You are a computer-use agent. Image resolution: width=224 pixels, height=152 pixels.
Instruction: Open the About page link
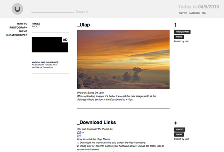(36, 27)
